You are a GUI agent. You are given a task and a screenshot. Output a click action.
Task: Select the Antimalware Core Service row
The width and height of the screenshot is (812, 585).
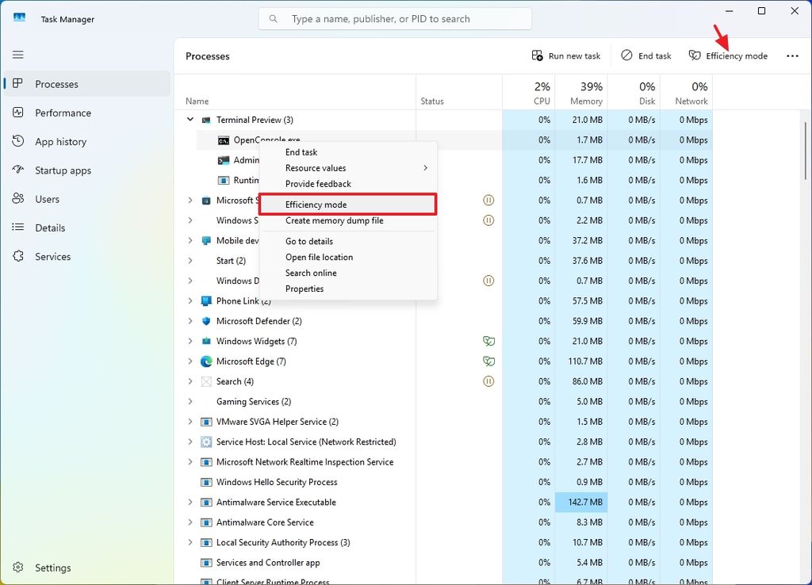[x=443, y=522]
